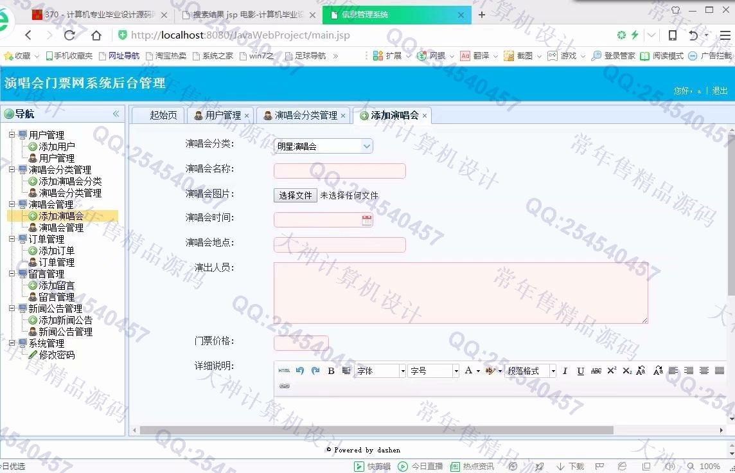Click the browser address bar URL
The width and height of the screenshot is (735, 473).
pyautogui.click(x=240, y=35)
